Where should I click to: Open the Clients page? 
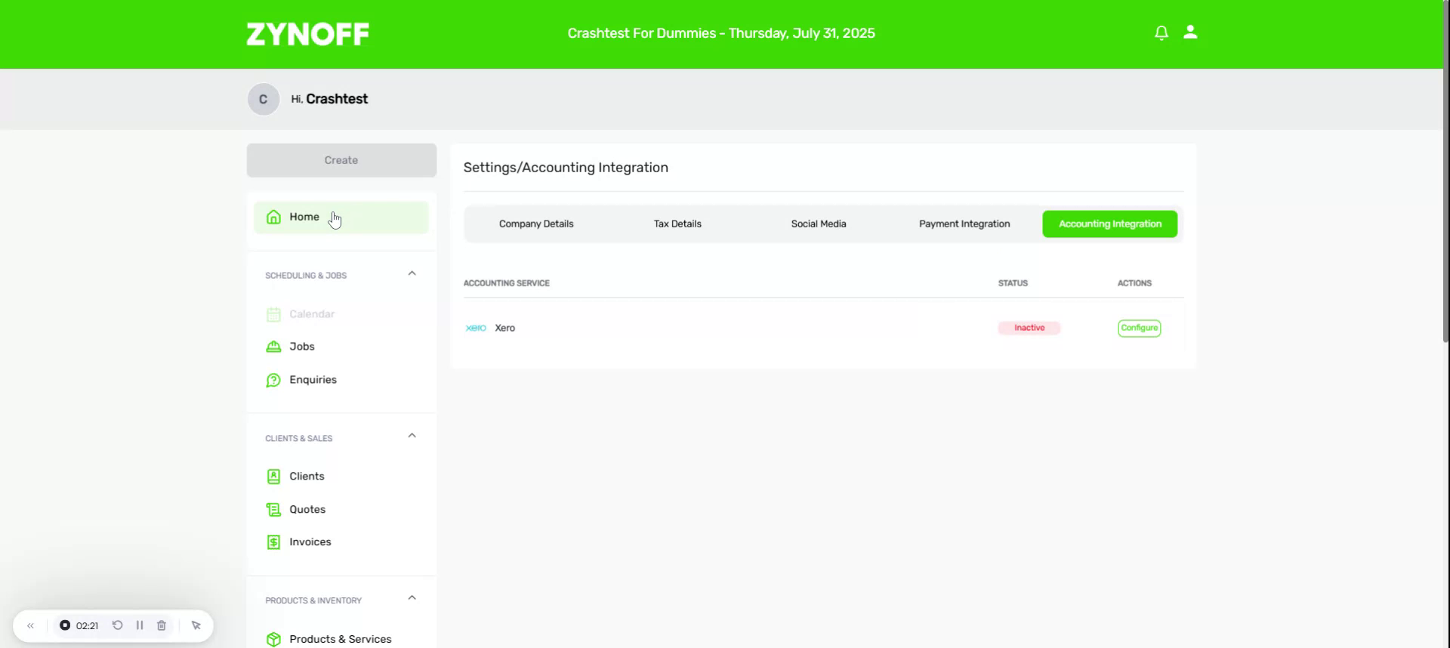(306, 477)
